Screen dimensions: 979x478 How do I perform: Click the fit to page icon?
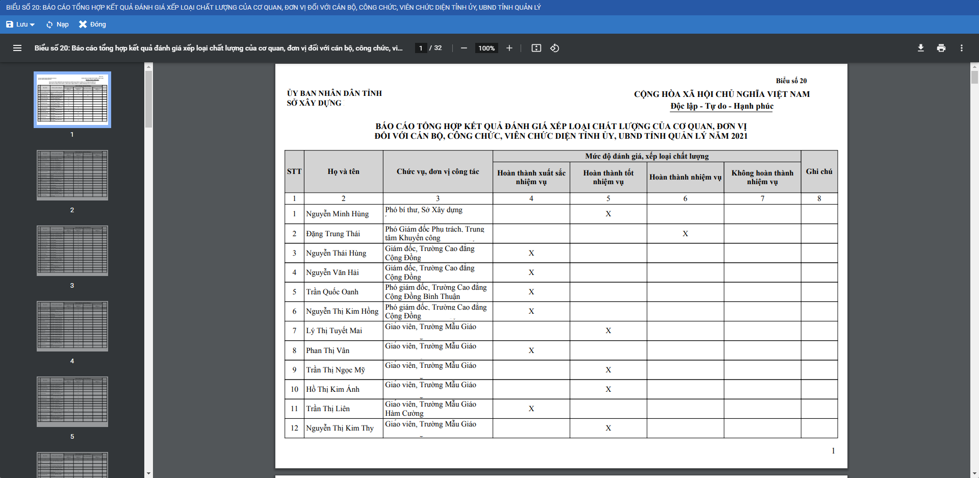[x=536, y=48]
